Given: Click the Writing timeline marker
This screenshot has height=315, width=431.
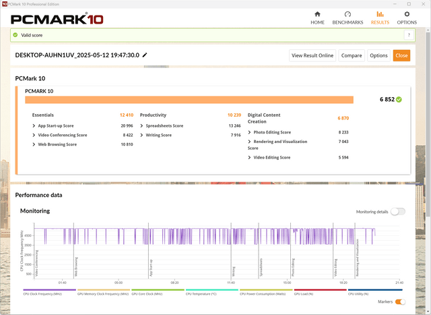Looking at the screenshot, I should (234, 271).
